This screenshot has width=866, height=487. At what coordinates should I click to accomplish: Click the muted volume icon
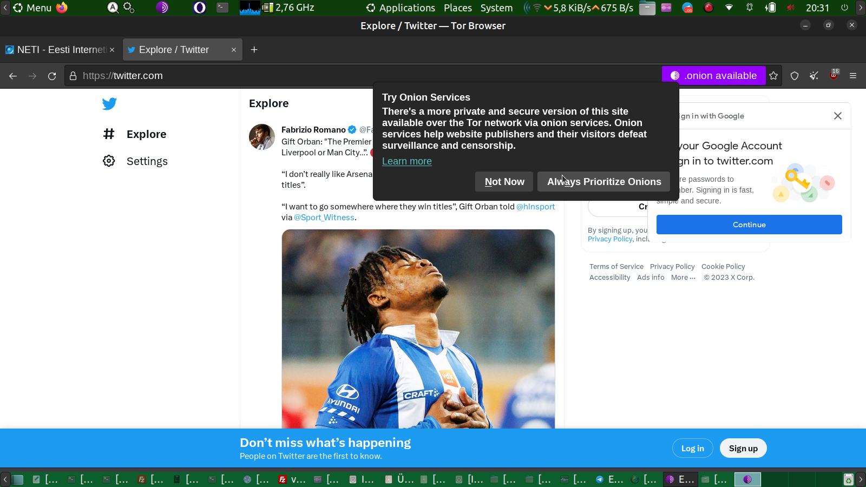point(791,8)
